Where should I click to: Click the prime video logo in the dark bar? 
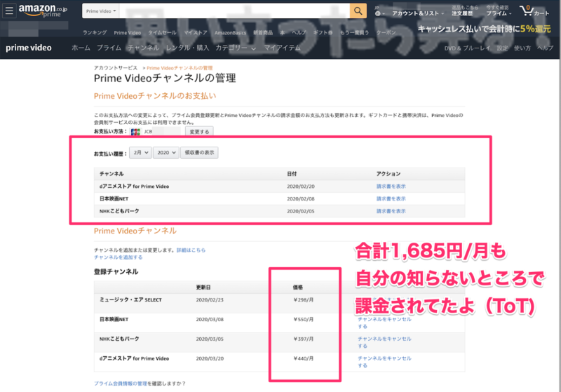click(29, 48)
